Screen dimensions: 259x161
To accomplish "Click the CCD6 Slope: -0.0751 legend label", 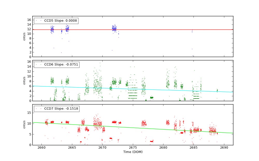I will 61,64.
